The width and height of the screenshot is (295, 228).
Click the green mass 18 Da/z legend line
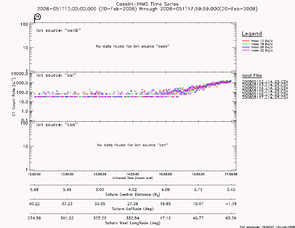point(246,44)
